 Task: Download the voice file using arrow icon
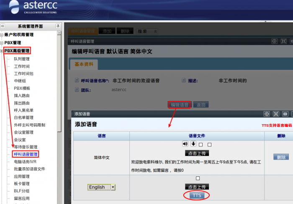coord(193,144)
